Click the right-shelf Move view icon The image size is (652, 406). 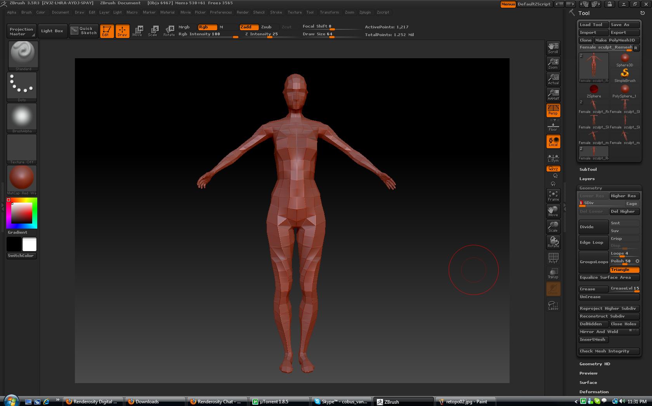tap(553, 211)
